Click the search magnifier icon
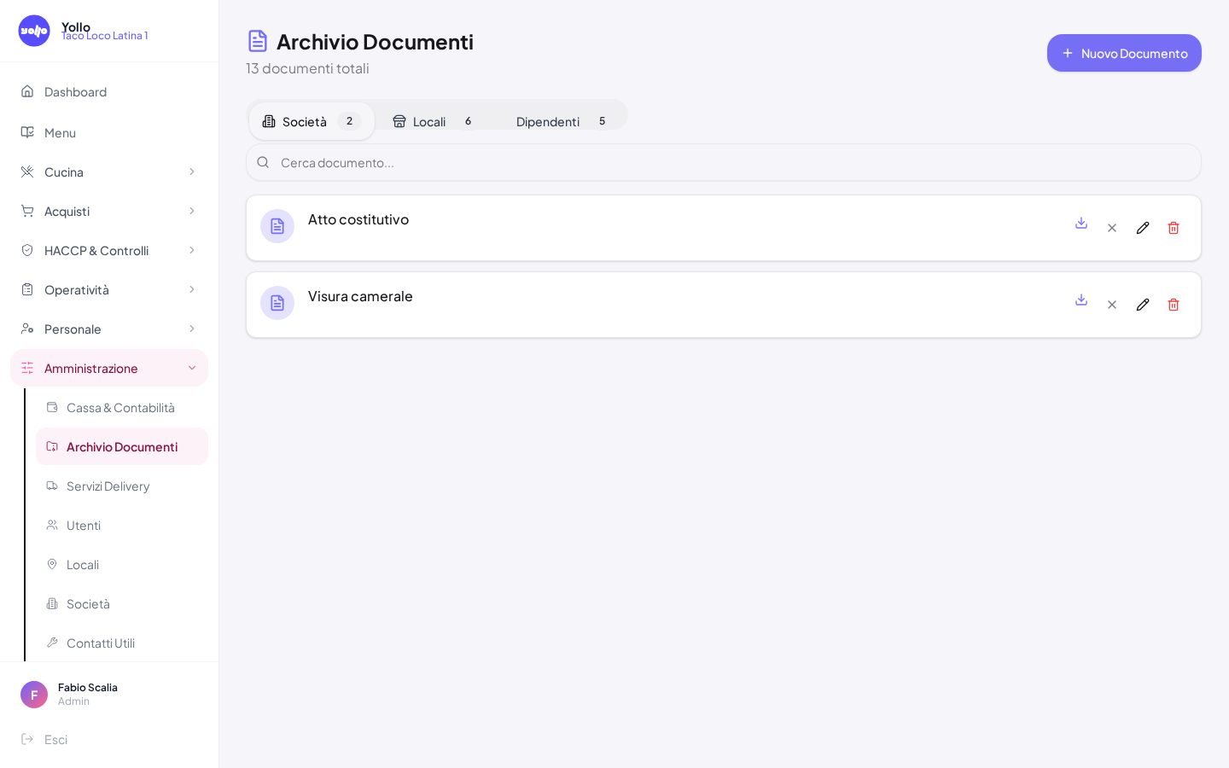Viewport: 1229px width, 768px height. 263,162
